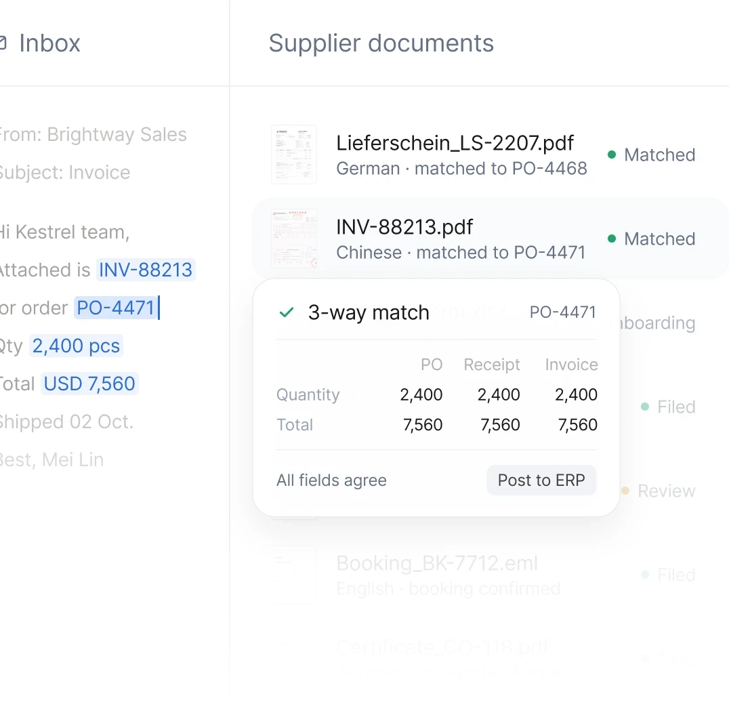Select the INV-88213.pdf file name
Image resolution: width=729 pixels, height=721 pixels.
pos(404,227)
